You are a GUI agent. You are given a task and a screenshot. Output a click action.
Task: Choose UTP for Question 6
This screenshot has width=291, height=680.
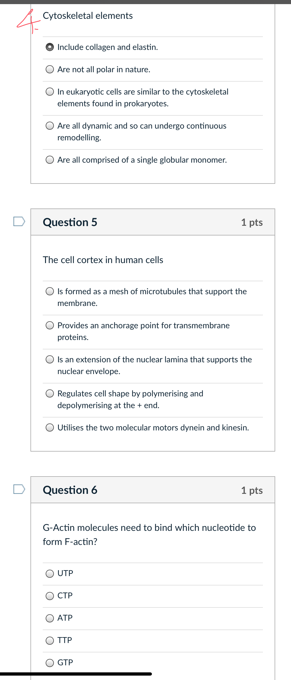pos(50,573)
